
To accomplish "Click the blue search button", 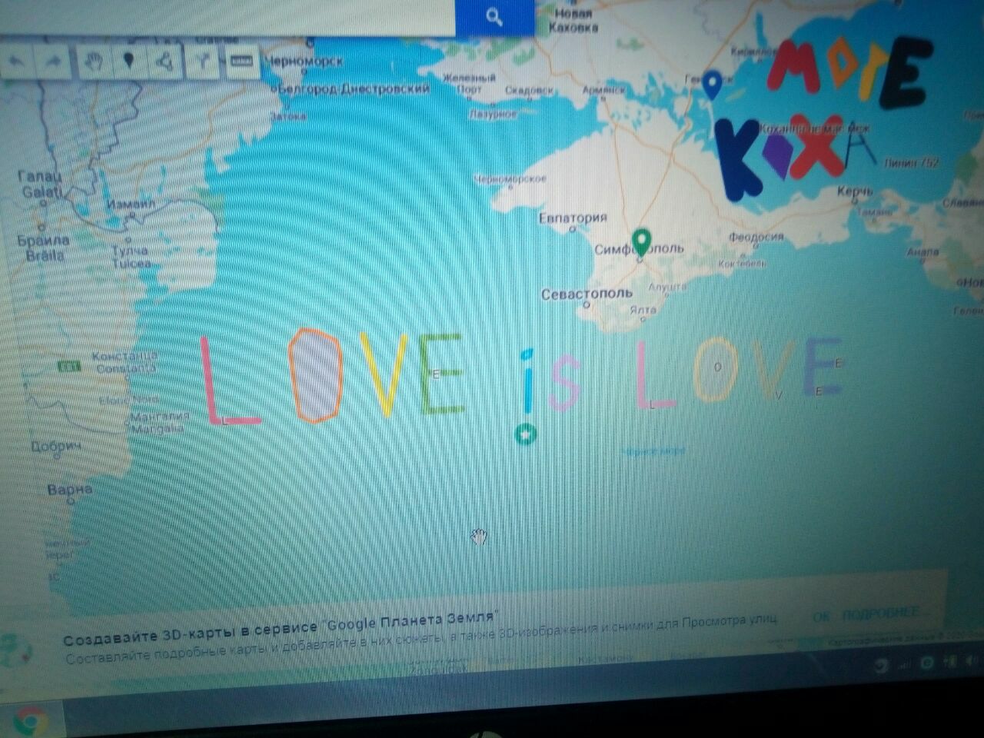I will pos(494,17).
